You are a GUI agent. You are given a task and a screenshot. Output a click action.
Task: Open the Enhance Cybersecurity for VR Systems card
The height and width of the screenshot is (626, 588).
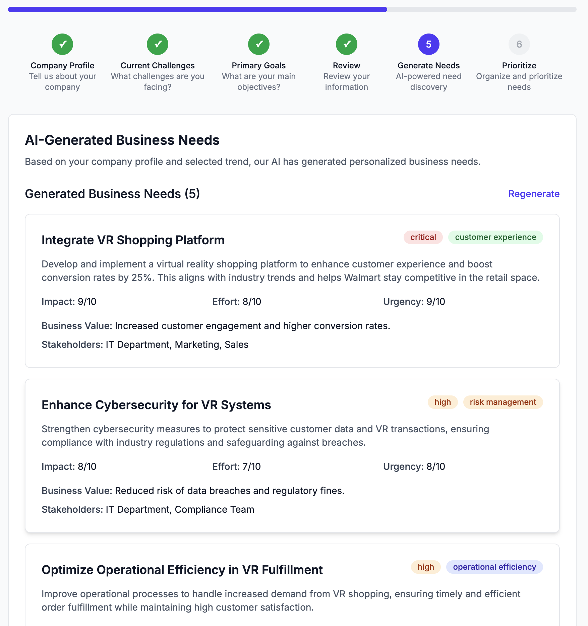(x=156, y=405)
